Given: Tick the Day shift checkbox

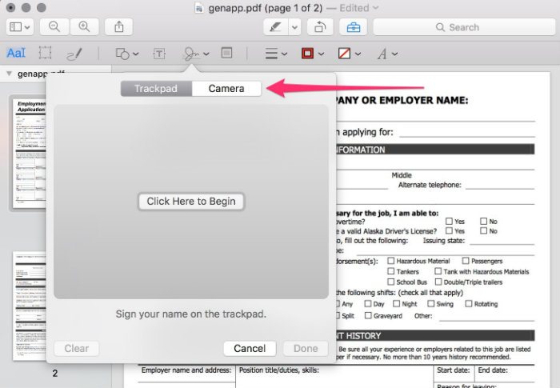Looking at the screenshot, I should pyautogui.click(x=368, y=304).
